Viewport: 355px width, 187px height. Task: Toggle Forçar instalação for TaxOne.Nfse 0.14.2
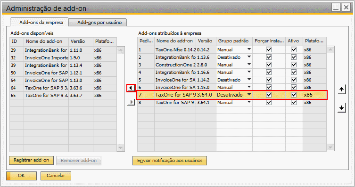(269, 49)
